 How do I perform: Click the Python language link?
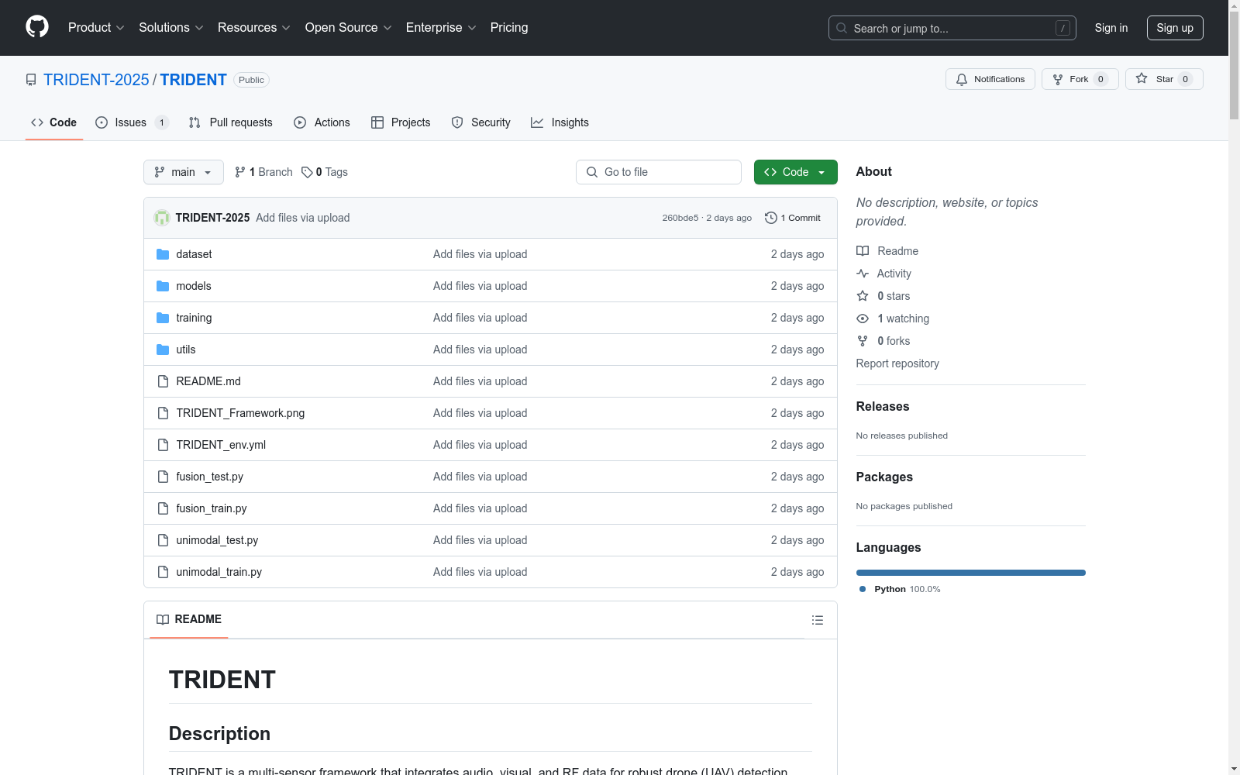tap(900, 589)
